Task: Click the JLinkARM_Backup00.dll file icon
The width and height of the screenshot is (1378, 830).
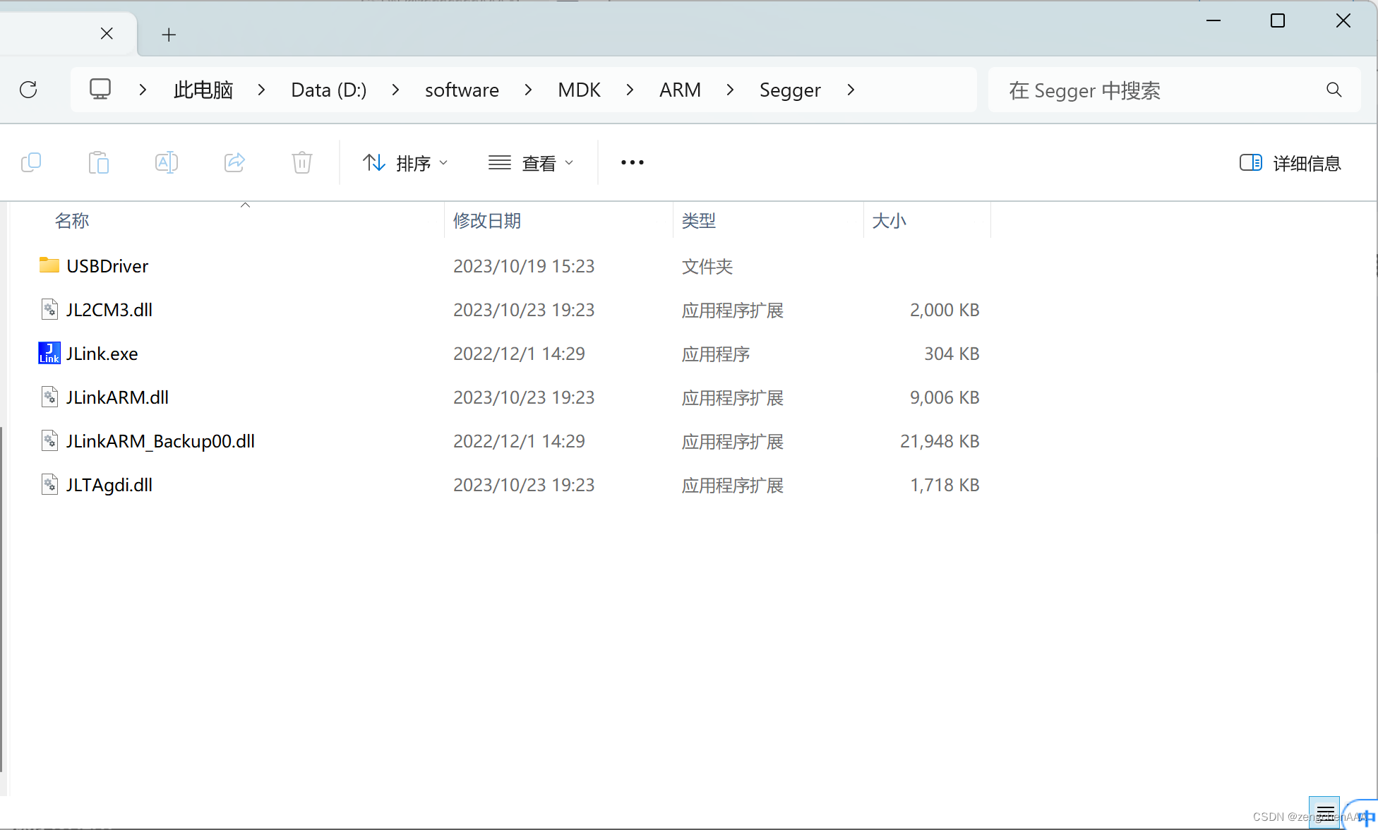Action: tap(49, 440)
